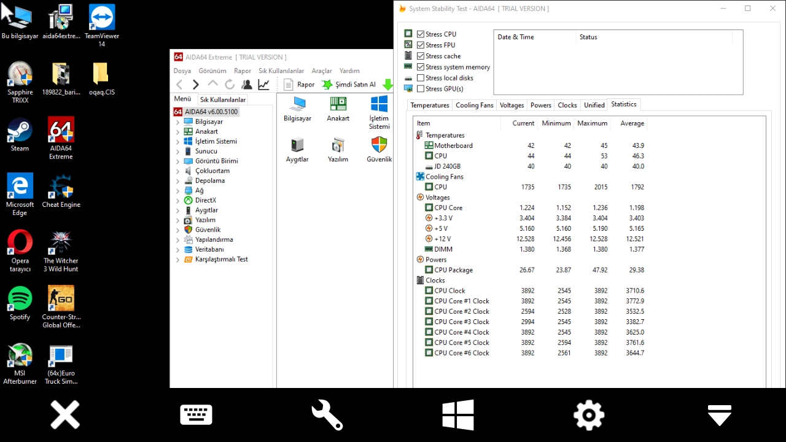Launch Spotify desktop icon

coord(20,303)
